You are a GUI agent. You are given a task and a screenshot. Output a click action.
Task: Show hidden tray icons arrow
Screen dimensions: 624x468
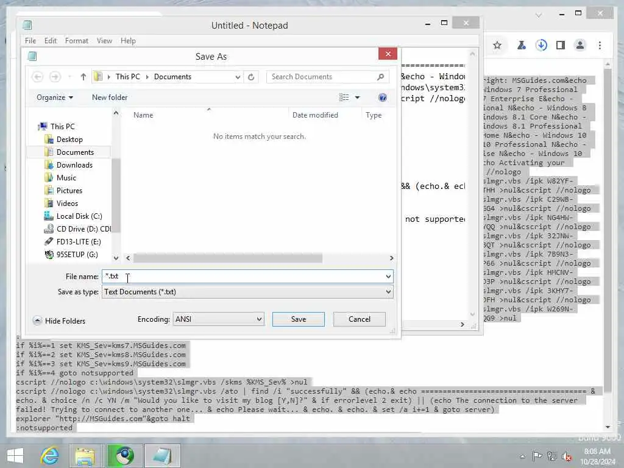[522, 456]
